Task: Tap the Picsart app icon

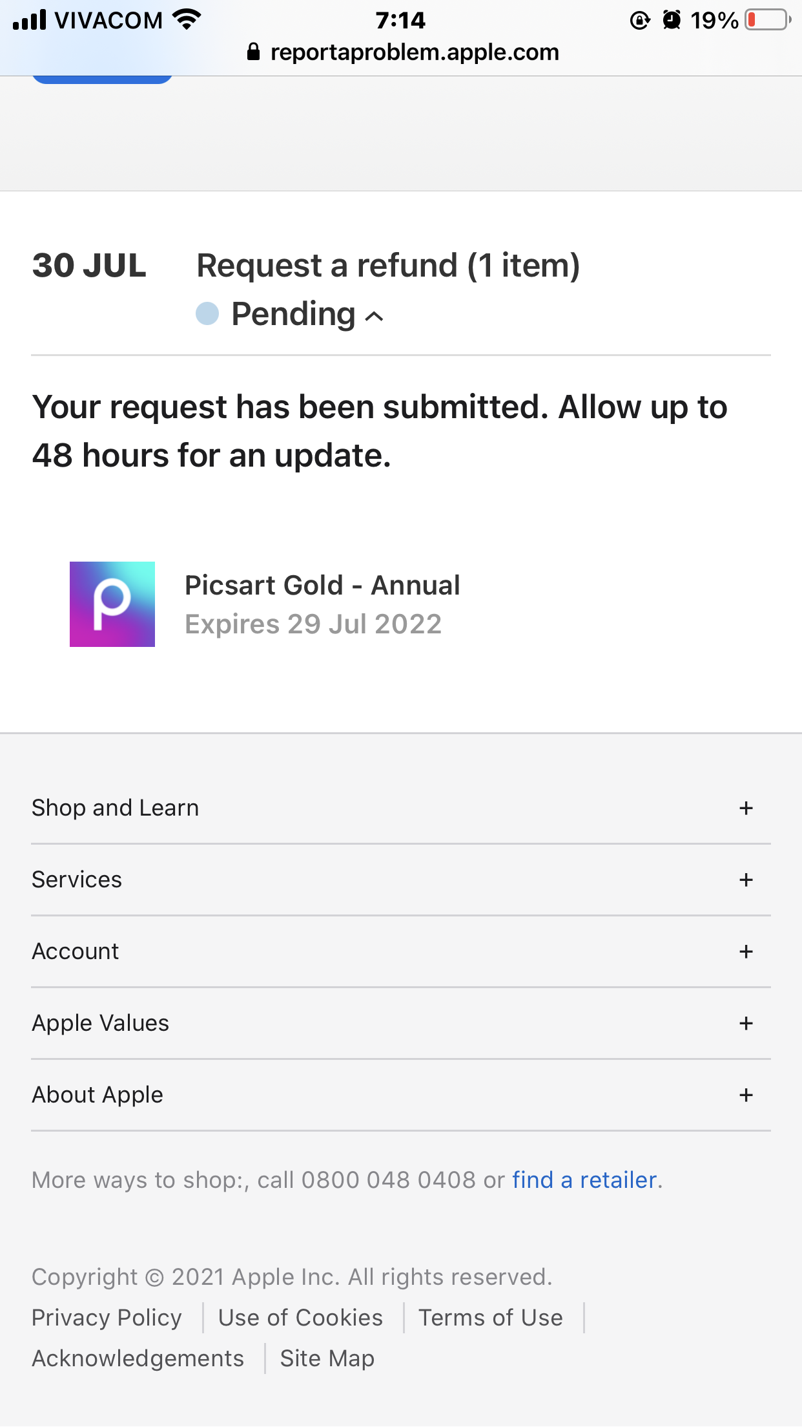Action: (x=112, y=604)
